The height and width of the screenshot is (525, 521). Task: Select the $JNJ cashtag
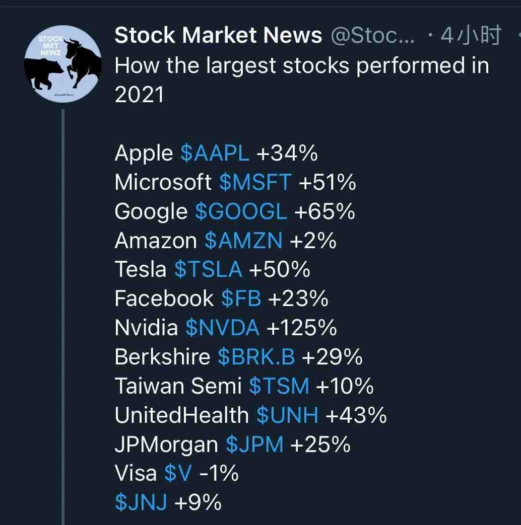click(x=141, y=502)
